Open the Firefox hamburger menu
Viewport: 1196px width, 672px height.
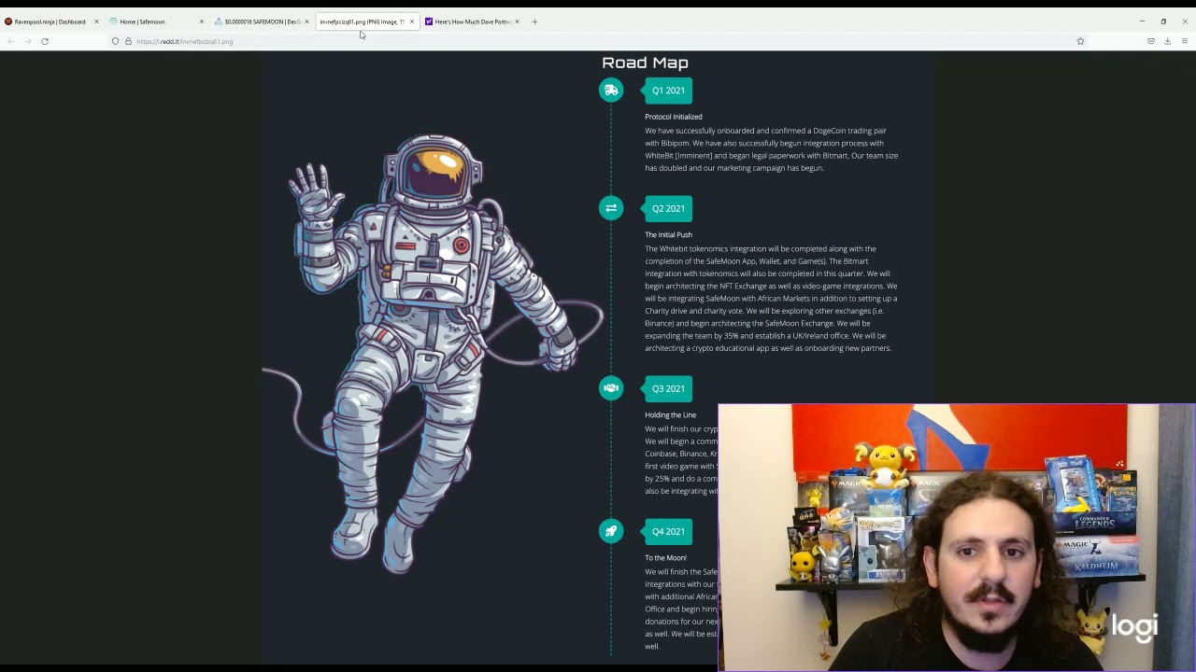click(x=1184, y=41)
